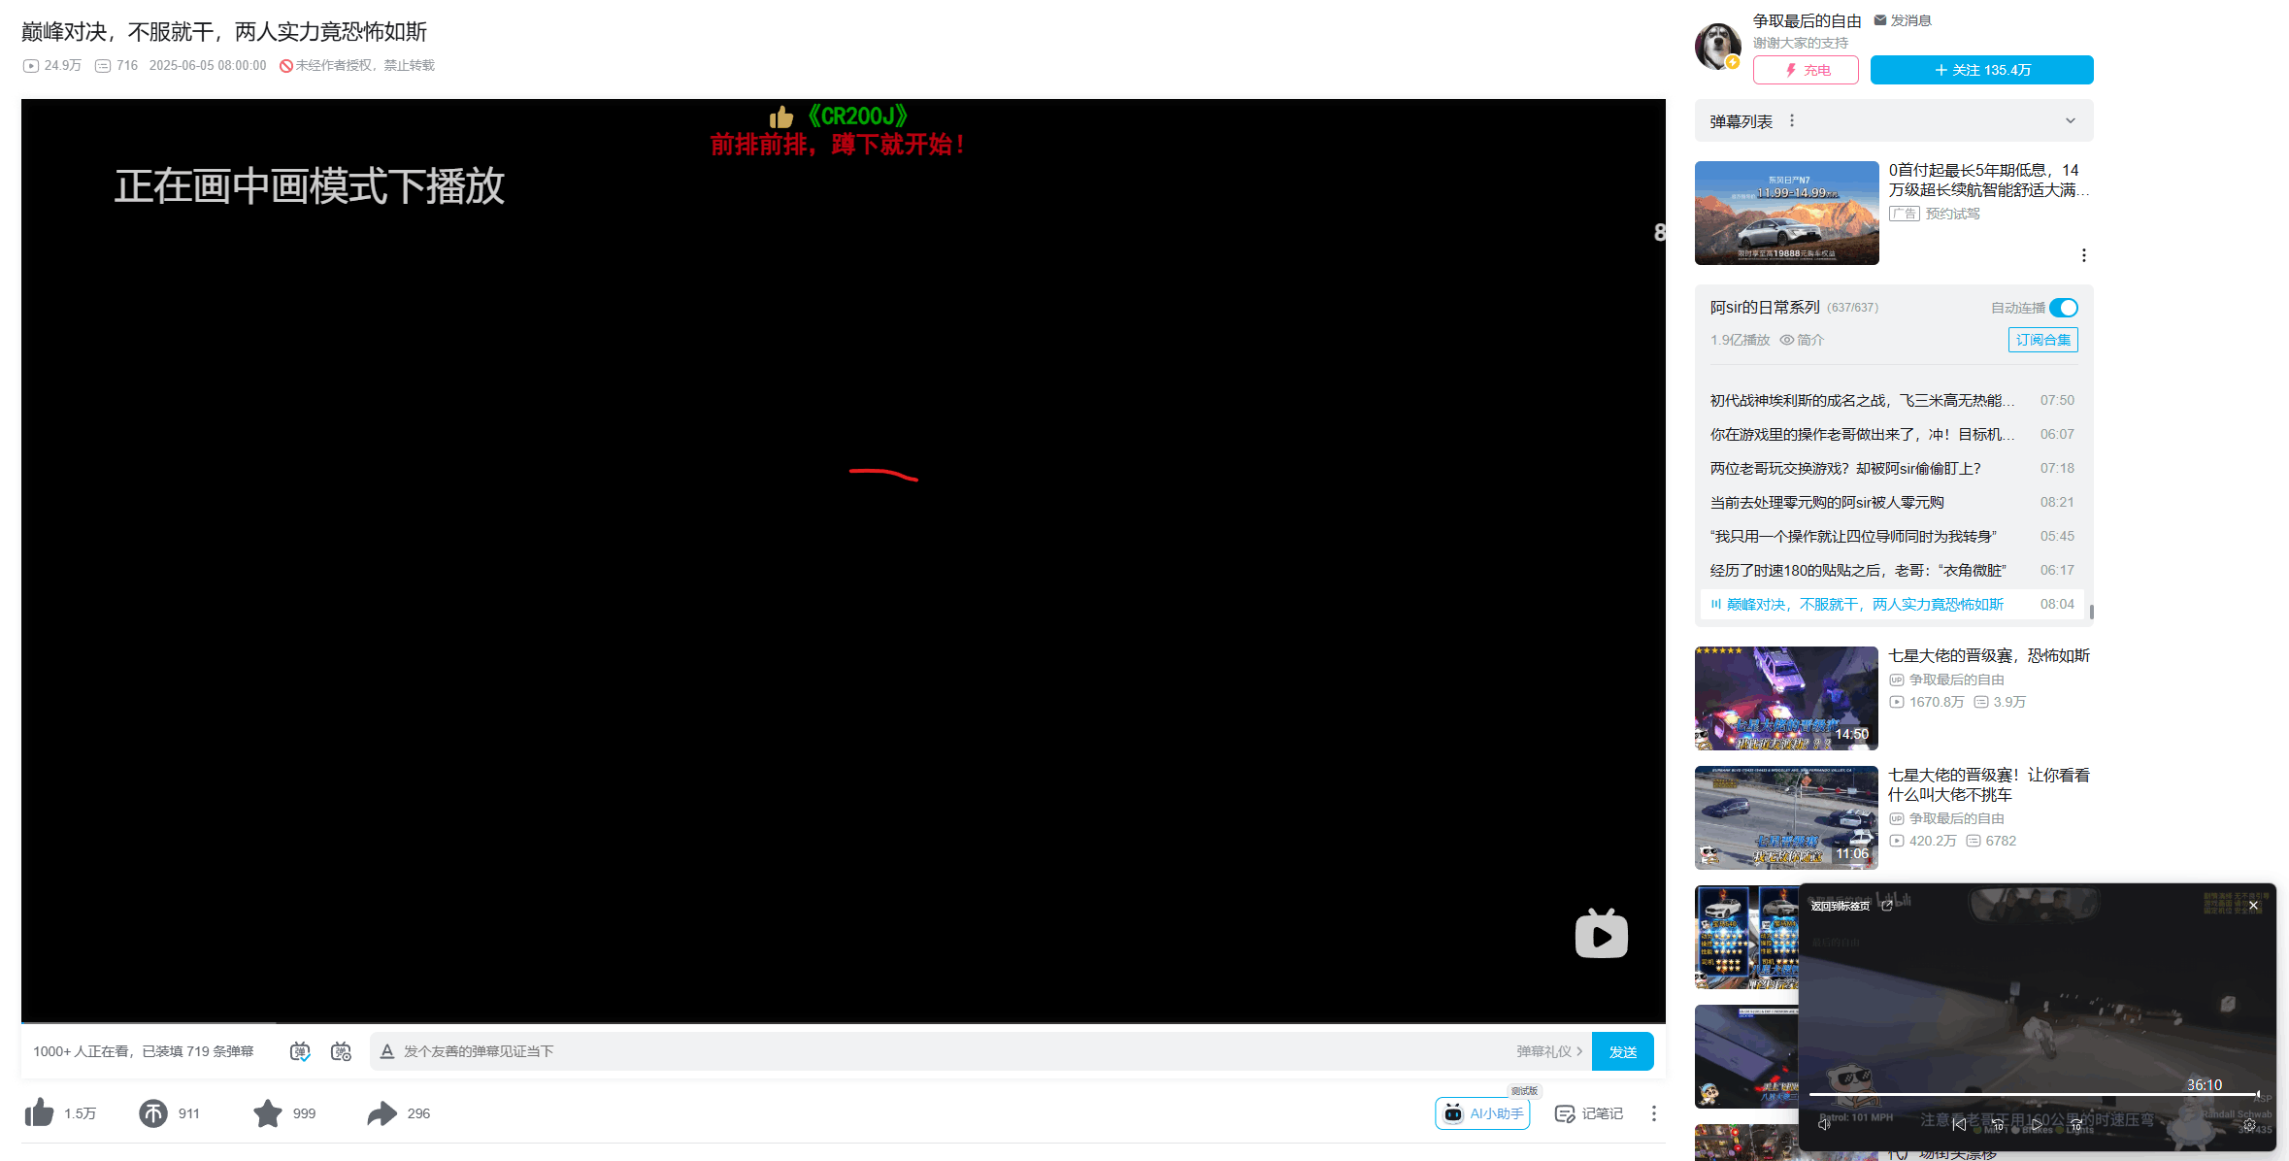Click the 订阅合集 button
Screen dimensions: 2289x1161
[2042, 340]
